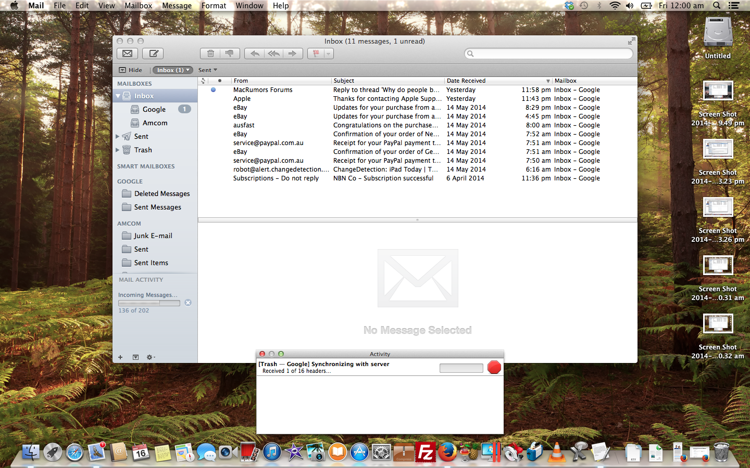Open Safari compass icon in Dock
750x468 pixels.
74,452
